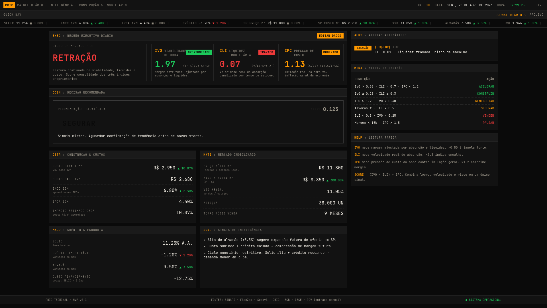The width and height of the screenshot is (547, 308).
Task: Click the Live indicator
Action: [539, 5]
